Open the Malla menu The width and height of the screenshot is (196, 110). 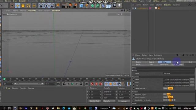click(43, 1)
